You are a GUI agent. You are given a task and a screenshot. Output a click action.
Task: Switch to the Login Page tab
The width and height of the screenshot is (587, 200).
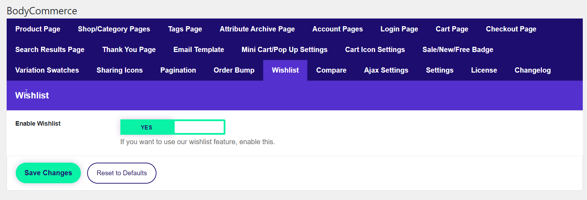[399, 29]
